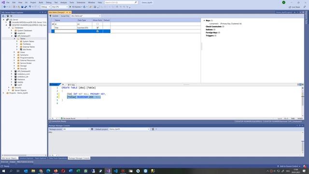Open the Package source dropdown
The image size is (309, 174).
[76, 129]
